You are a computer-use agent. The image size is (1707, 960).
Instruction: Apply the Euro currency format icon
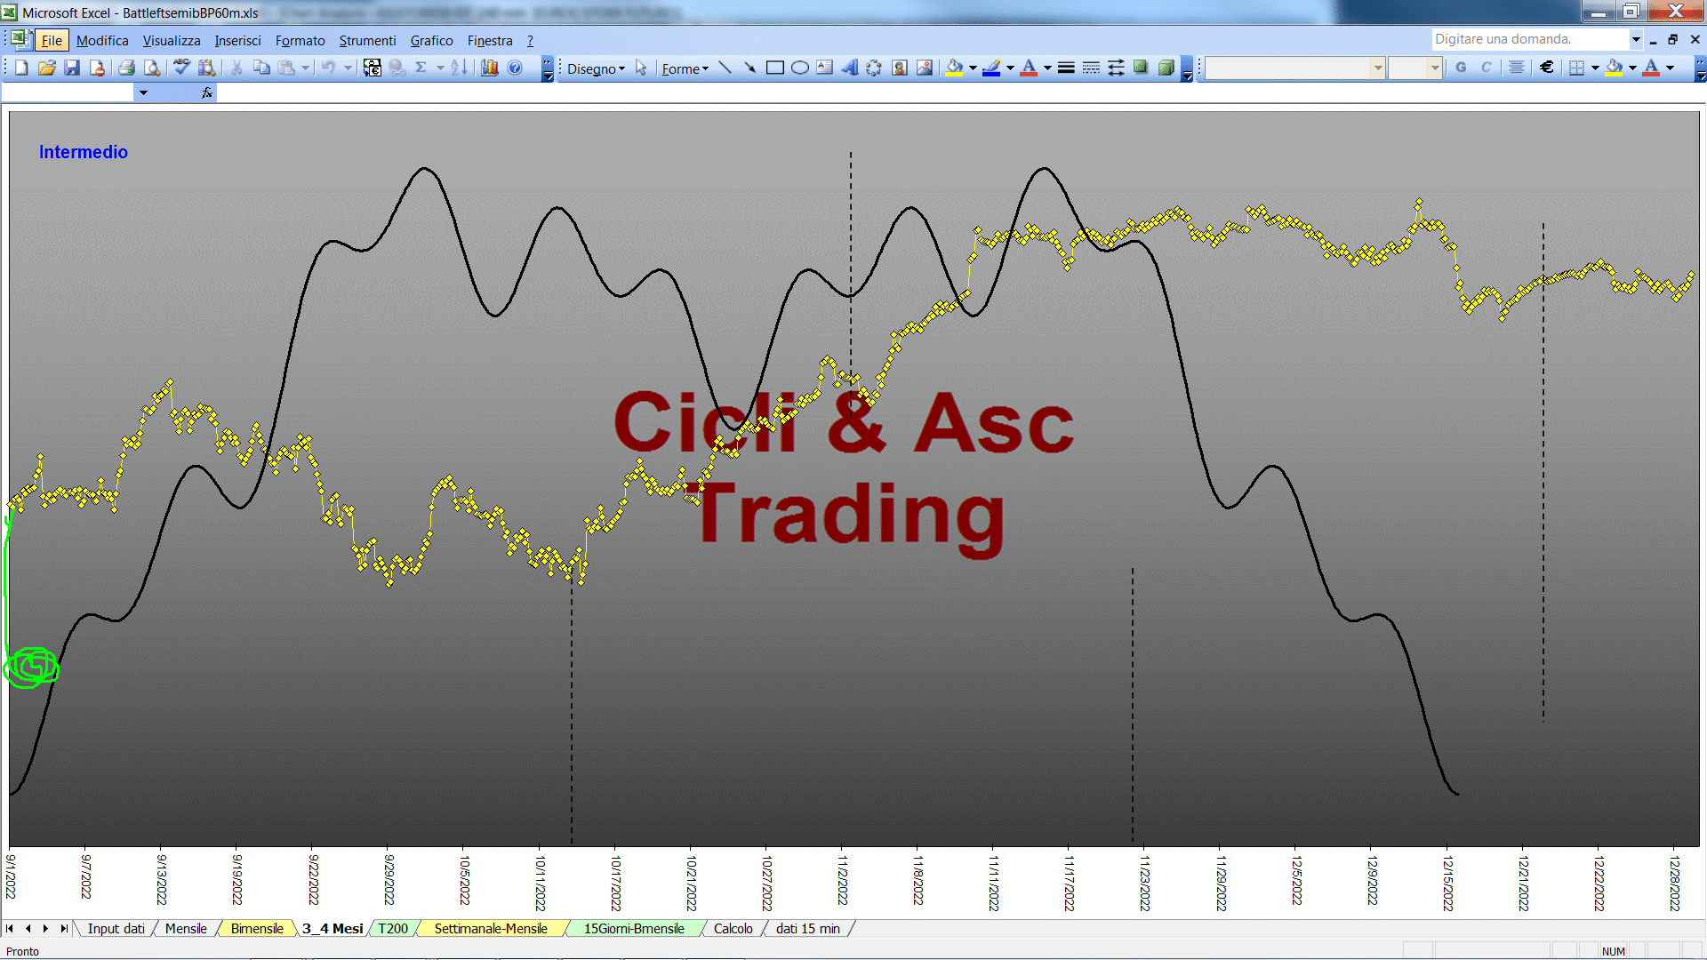[1547, 68]
